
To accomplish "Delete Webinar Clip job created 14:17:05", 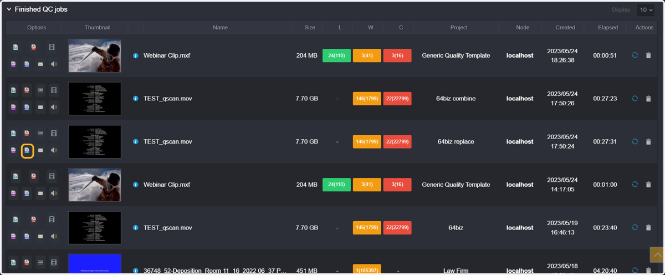I will pyautogui.click(x=648, y=185).
